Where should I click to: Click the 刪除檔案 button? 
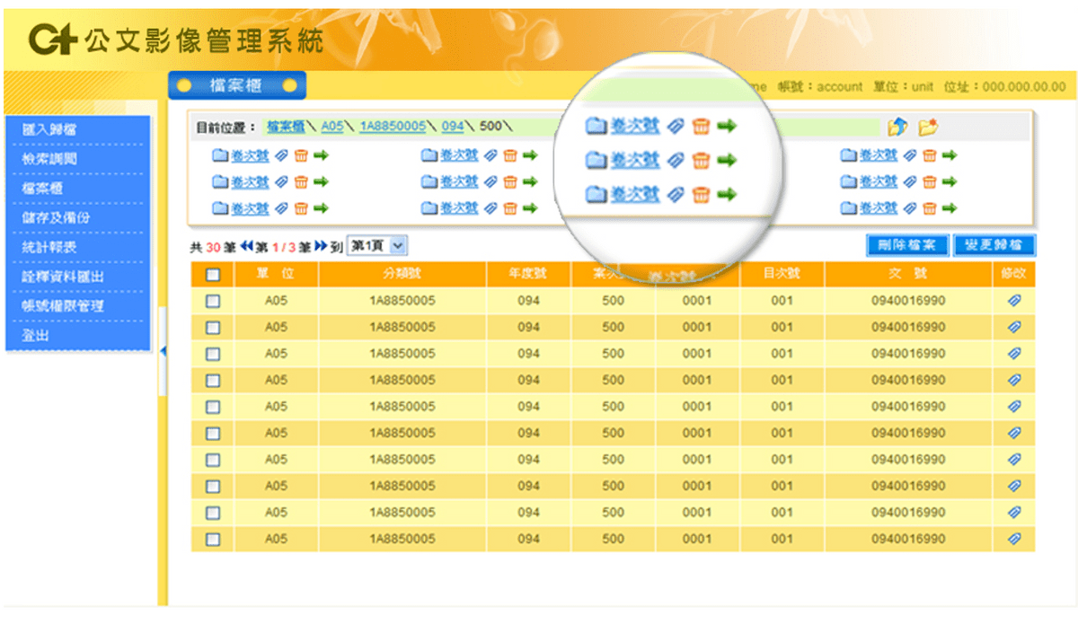(906, 245)
